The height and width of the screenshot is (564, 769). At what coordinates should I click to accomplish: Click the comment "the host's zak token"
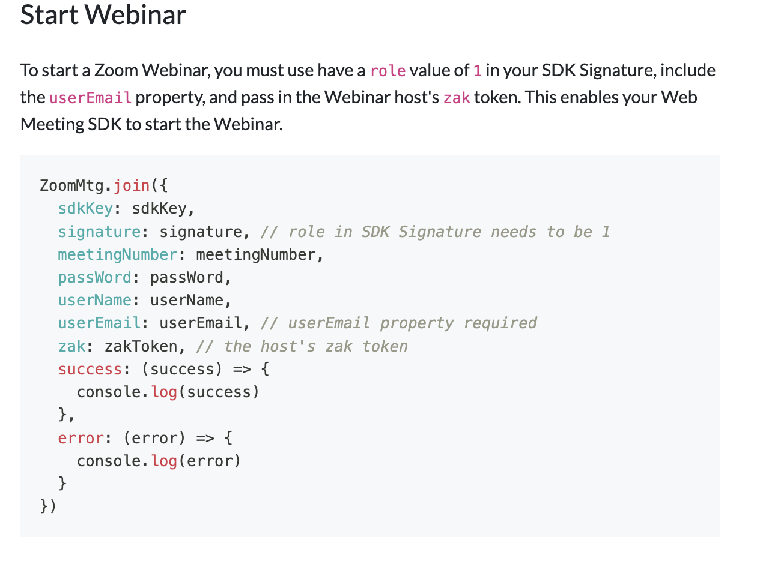(302, 346)
